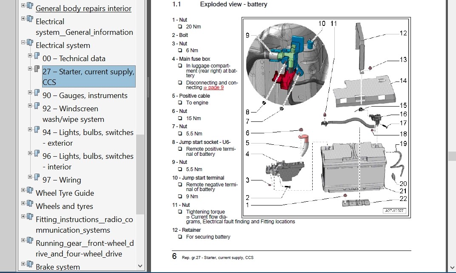This screenshot has width=456, height=273.
Task: Click the bookmark icon beside Fitting_instructions__radio_communication_systems
Action: pyautogui.click(x=30, y=217)
